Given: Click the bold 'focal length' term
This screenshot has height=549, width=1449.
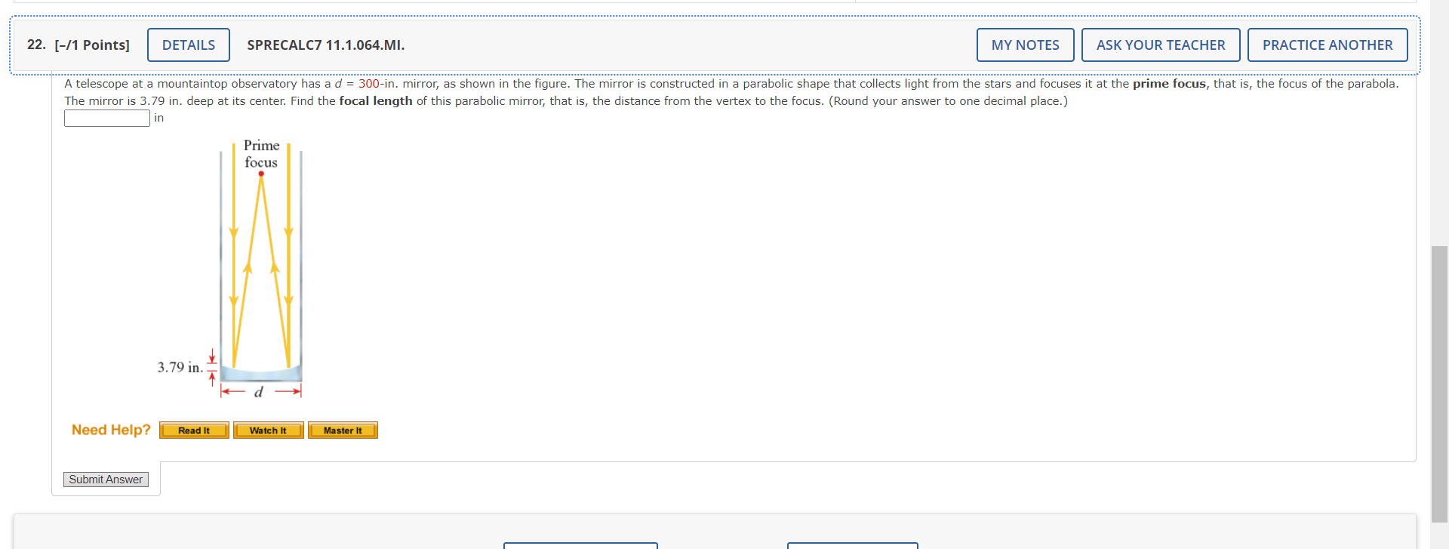Looking at the screenshot, I should 376,101.
